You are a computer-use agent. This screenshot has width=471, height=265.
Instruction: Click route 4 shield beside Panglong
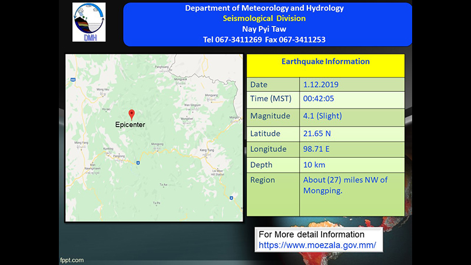138,163
